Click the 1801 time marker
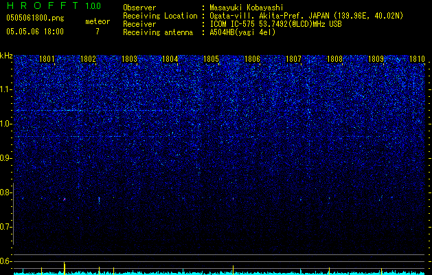The width and height of the screenshot is (432, 275). 47,59
